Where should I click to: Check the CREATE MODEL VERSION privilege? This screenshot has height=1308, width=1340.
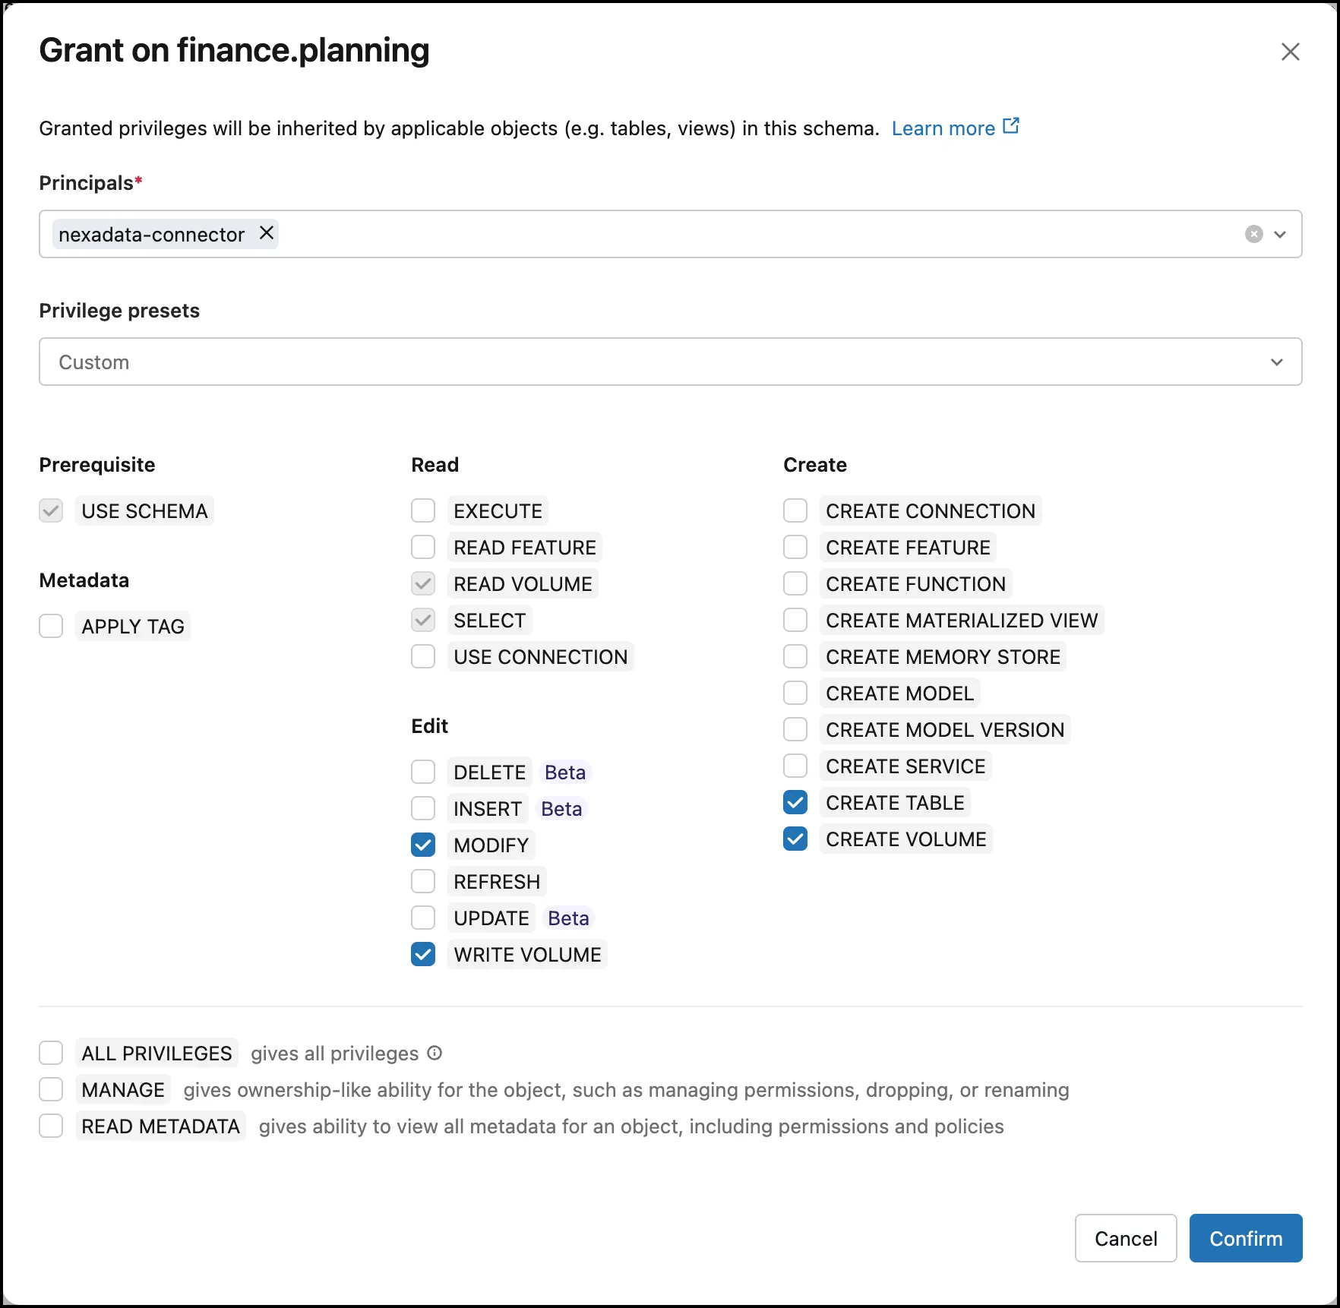(x=795, y=729)
